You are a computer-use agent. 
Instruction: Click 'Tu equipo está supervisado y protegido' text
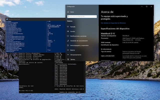click(x=114, y=17)
